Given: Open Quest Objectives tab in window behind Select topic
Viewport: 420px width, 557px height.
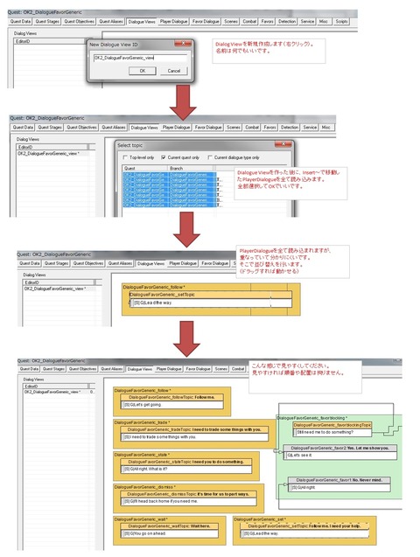Looking at the screenshot, I should point(81,127).
